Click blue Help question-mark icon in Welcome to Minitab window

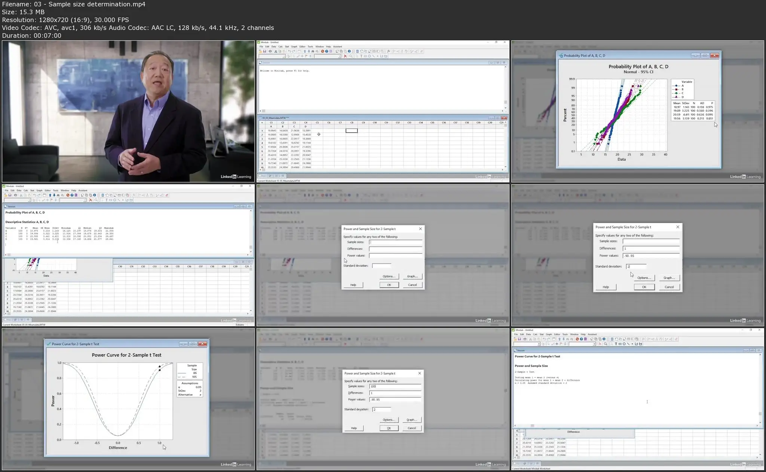tap(327, 52)
